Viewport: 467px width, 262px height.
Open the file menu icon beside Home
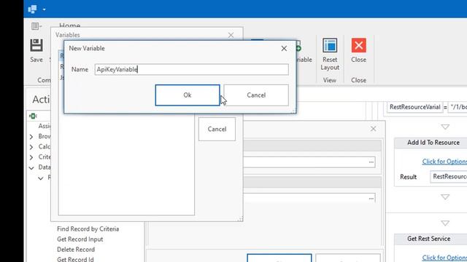click(36, 26)
